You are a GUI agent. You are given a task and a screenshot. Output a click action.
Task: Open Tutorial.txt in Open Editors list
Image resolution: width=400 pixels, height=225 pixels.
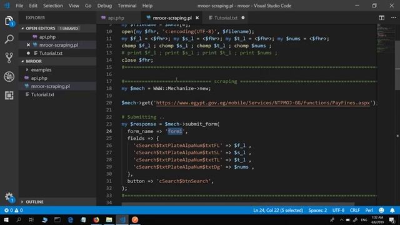pyautogui.click(x=51, y=53)
